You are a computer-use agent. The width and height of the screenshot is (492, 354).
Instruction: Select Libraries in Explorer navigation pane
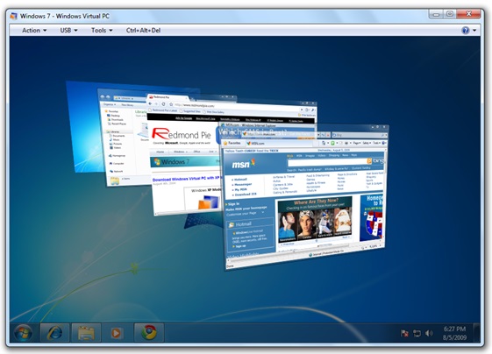[x=113, y=131]
